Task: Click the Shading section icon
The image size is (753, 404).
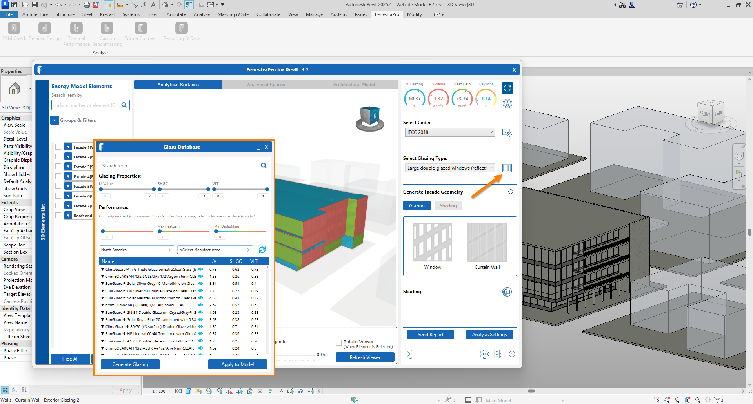Action: tap(507, 292)
